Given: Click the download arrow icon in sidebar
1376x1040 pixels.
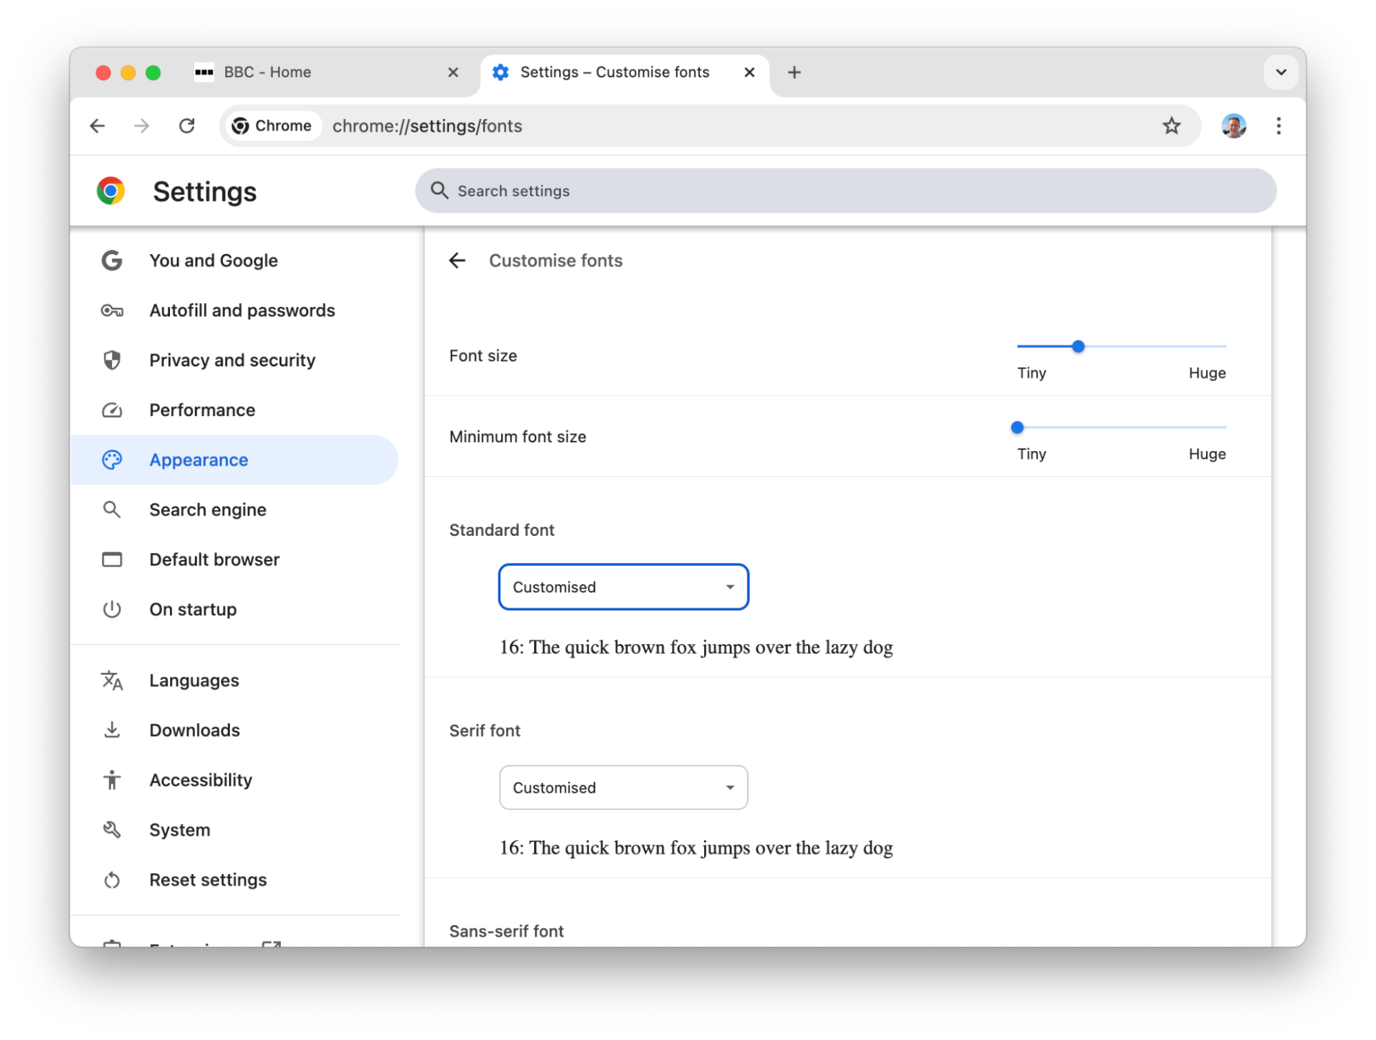Looking at the screenshot, I should (112, 730).
